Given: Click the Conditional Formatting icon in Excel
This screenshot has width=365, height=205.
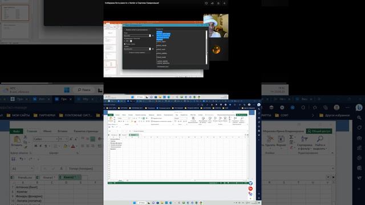Looking at the screenshot, I should click(x=193, y=118).
